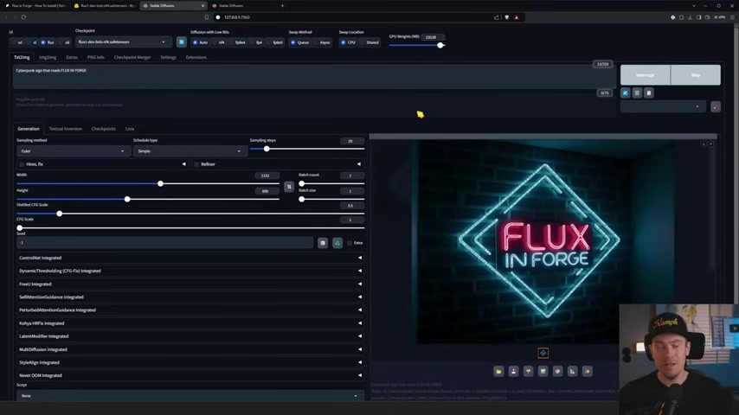
Task: Adjust the Distilled CFG Scale slider
Action: (x=190, y=214)
